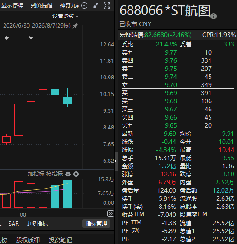Image resolution: width=237 pixels, height=244 pixels.
Task: Open 指标管理 button
Action: [96, 224]
